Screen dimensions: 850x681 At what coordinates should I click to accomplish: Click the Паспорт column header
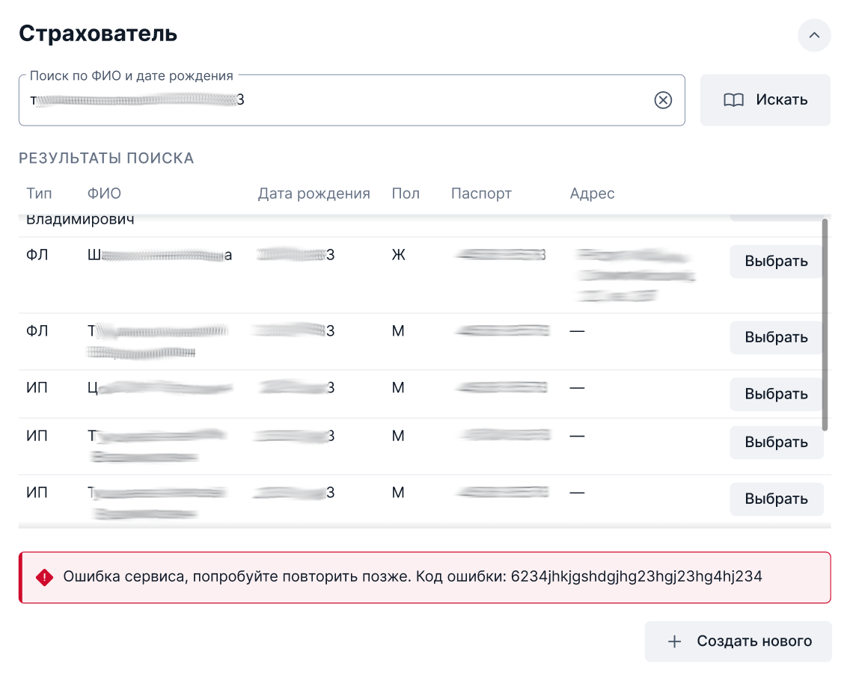pos(480,193)
